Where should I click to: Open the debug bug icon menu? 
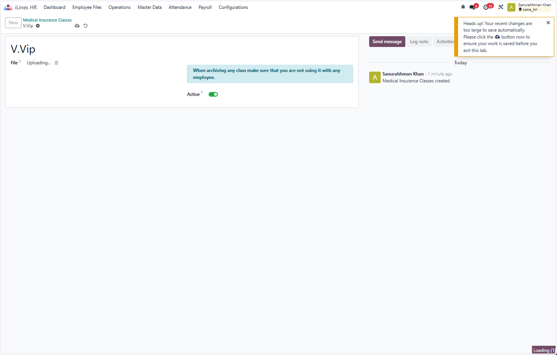point(463,7)
